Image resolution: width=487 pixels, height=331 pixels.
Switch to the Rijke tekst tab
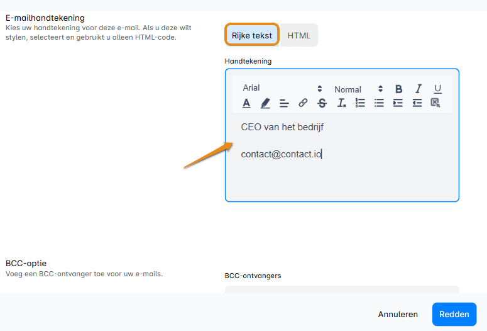click(x=252, y=35)
